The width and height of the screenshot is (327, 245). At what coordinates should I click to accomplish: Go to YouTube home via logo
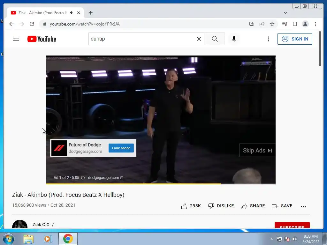tap(42, 39)
